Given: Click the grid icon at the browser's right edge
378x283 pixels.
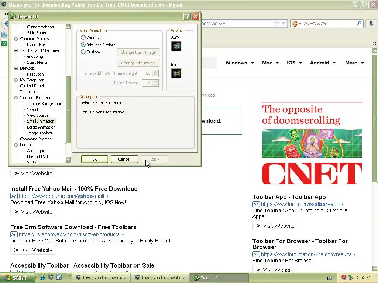Looking at the screenshot, I should (374, 43).
